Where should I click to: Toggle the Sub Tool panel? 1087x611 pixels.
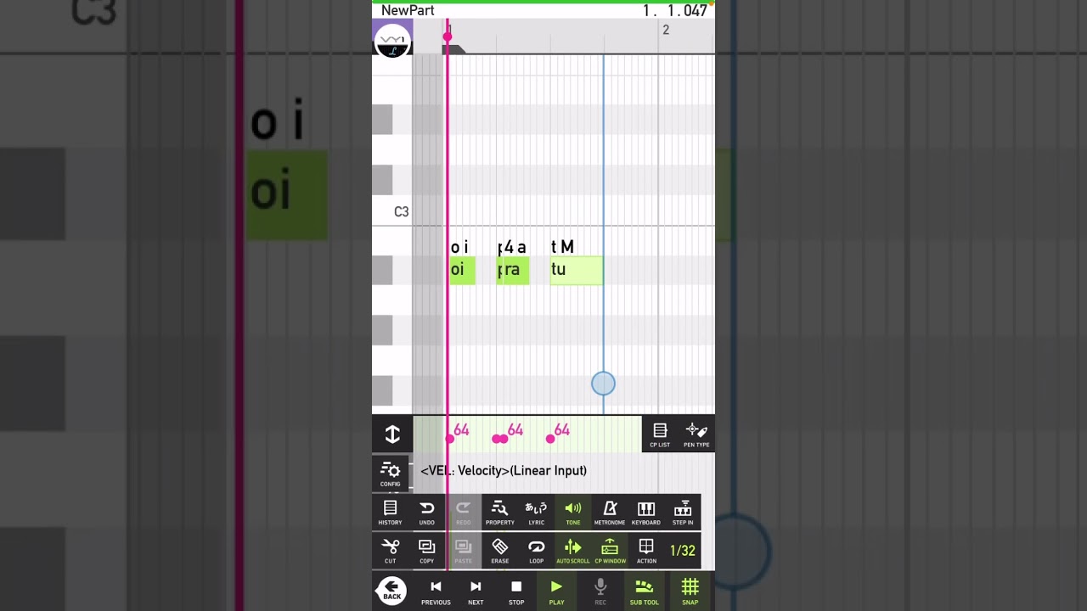tap(644, 591)
